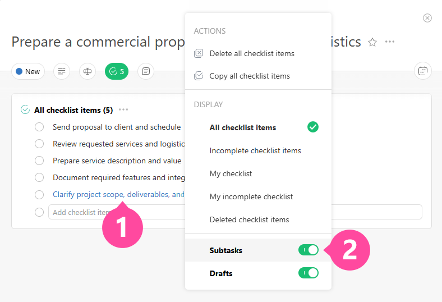Open the calendar date icon
This screenshot has width=442, height=302.
(422, 71)
